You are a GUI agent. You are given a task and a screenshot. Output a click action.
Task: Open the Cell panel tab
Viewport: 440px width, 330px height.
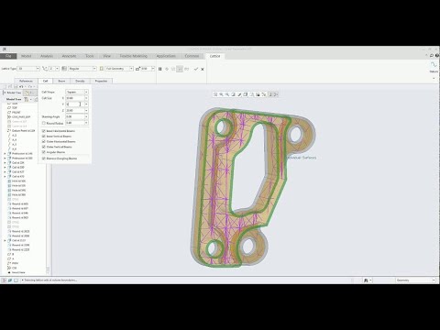pos(45,81)
